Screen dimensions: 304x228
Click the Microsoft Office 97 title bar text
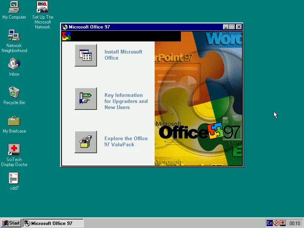[89, 27]
